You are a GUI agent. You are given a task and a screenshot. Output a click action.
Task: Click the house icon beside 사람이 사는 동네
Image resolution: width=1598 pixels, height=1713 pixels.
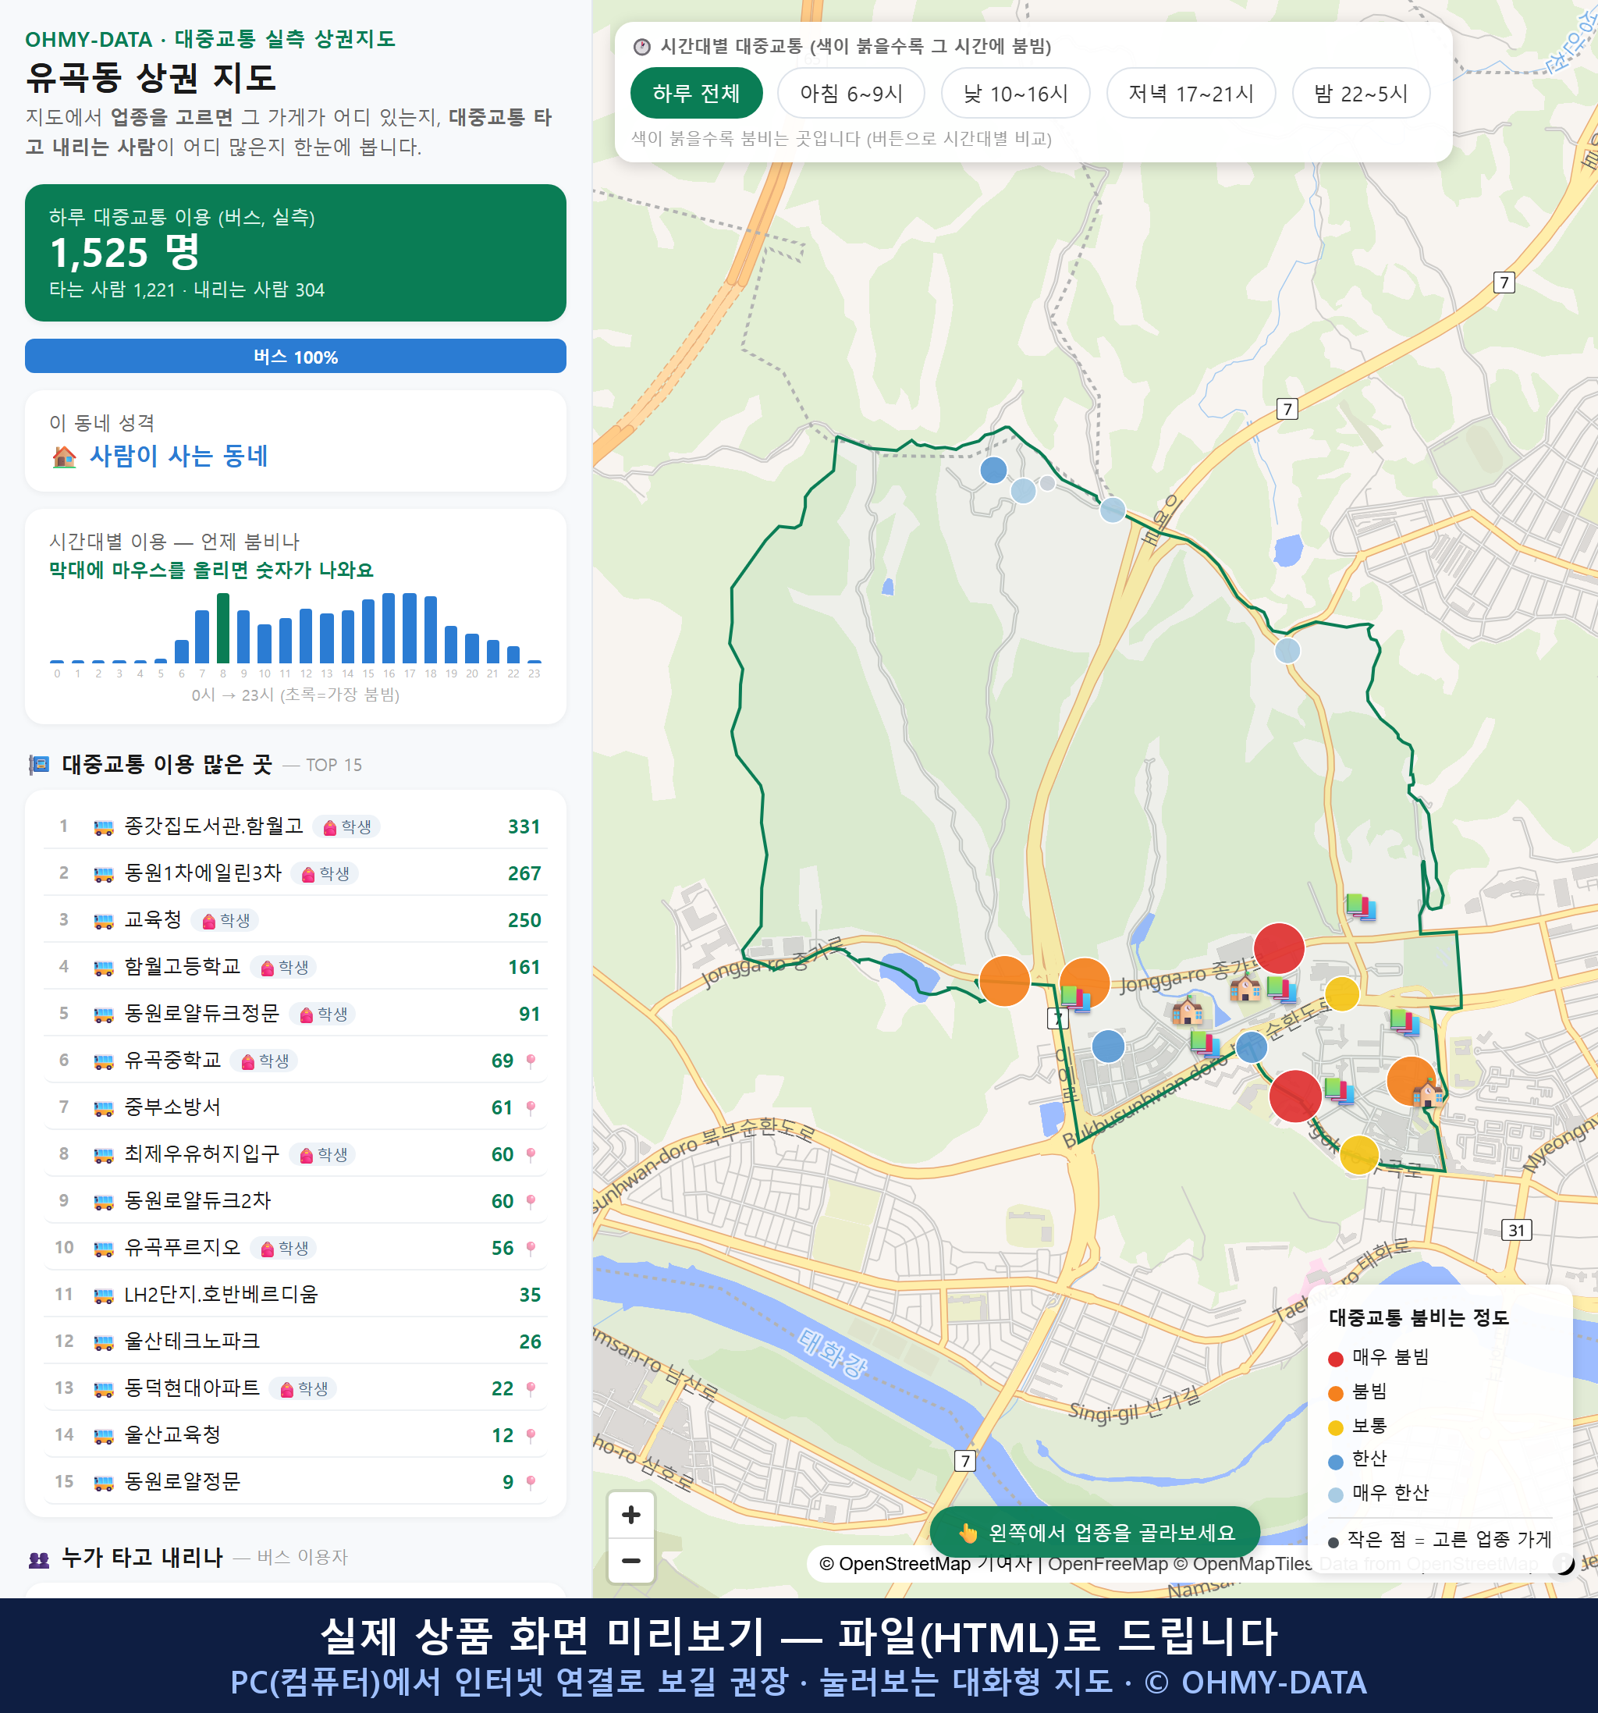click(x=65, y=456)
